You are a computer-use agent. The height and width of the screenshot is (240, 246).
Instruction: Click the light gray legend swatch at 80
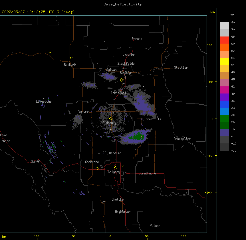224,26
